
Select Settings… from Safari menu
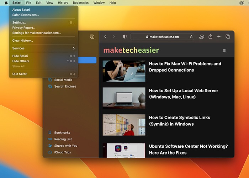tap(43, 22)
